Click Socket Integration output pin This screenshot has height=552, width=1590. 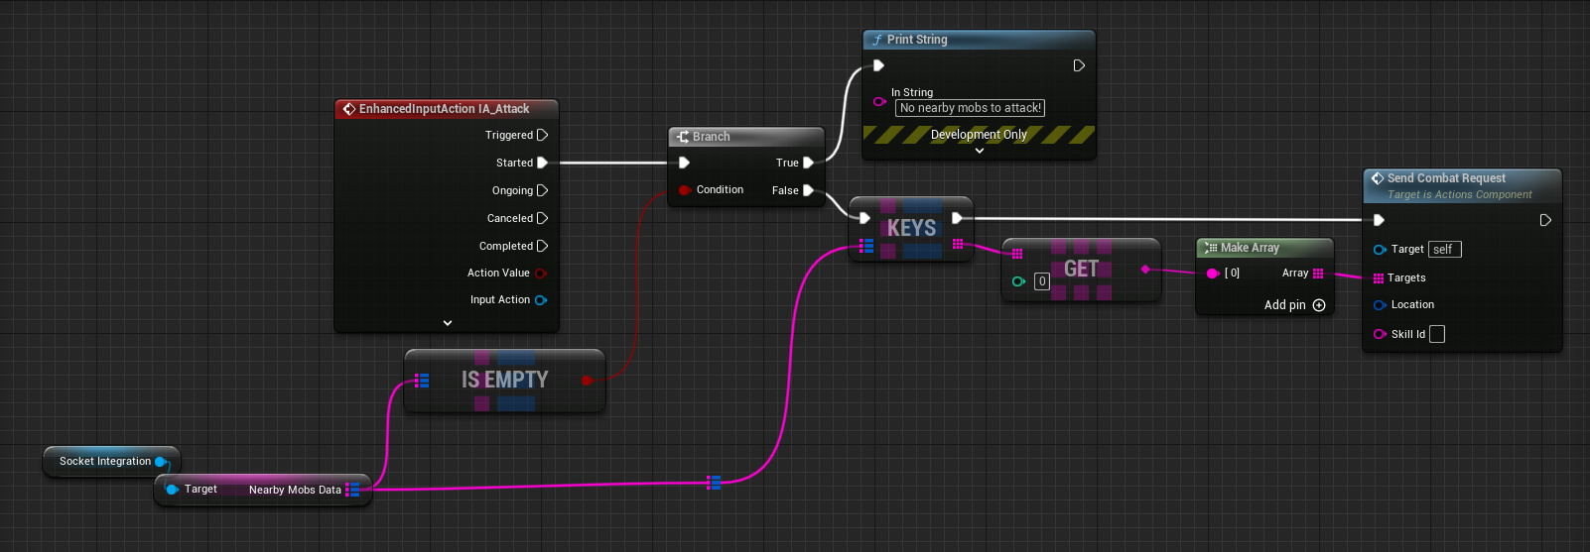click(x=161, y=462)
